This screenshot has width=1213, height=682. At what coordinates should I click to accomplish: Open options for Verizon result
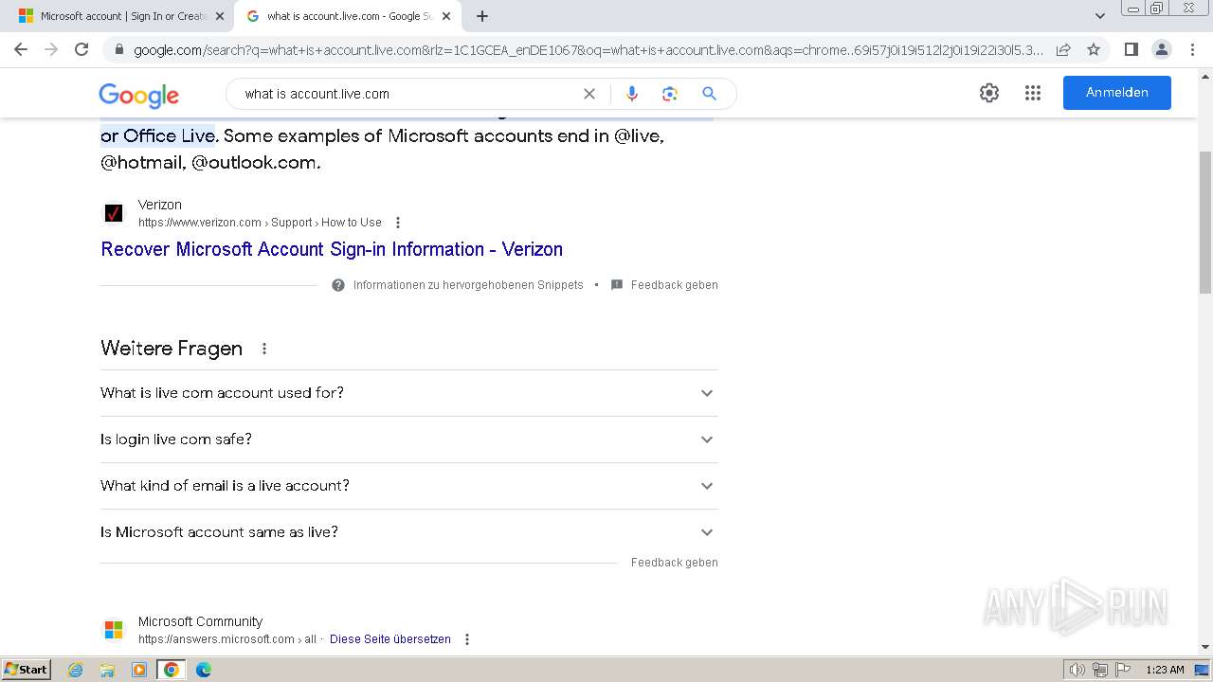tap(398, 223)
